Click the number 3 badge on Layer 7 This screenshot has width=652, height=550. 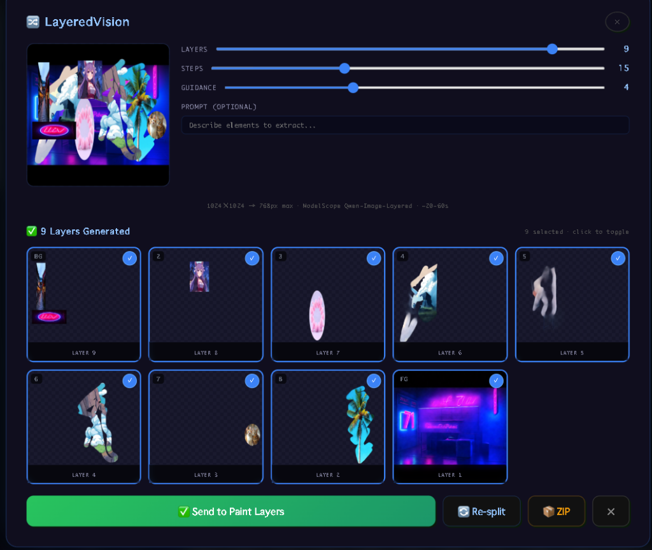[x=281, y=256]
